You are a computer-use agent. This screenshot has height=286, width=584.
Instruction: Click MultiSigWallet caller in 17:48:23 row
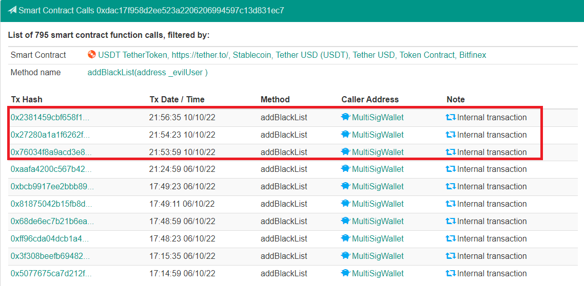click(378, 238)
